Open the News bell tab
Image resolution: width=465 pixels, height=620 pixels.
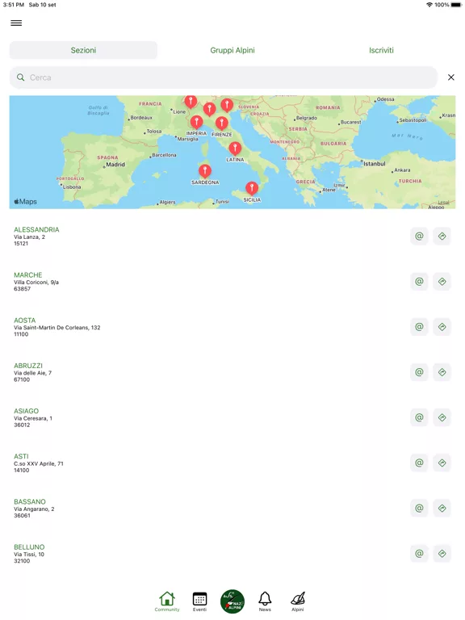click(x=265, y=601)
